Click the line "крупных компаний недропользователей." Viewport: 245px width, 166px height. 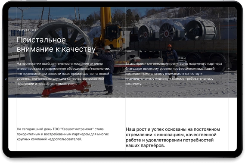[x=49, y=139]
